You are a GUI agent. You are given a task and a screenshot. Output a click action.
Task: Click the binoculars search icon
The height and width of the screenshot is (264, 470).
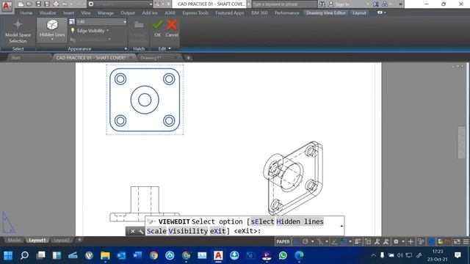(x=322, y=4)
